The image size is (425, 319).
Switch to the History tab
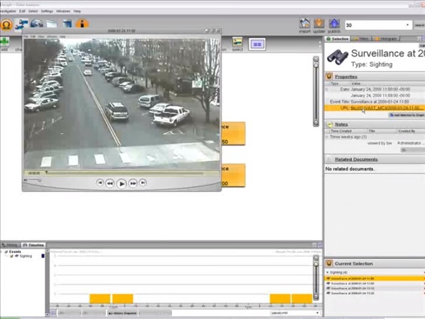(x=10, y=245)
